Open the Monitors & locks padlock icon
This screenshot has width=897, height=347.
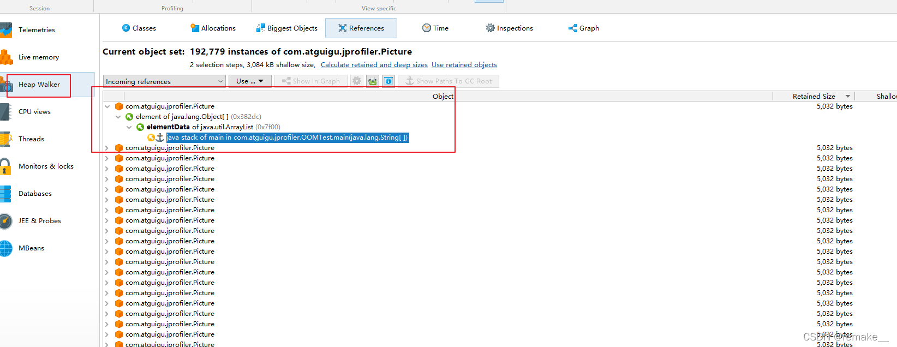coord(5,166)
